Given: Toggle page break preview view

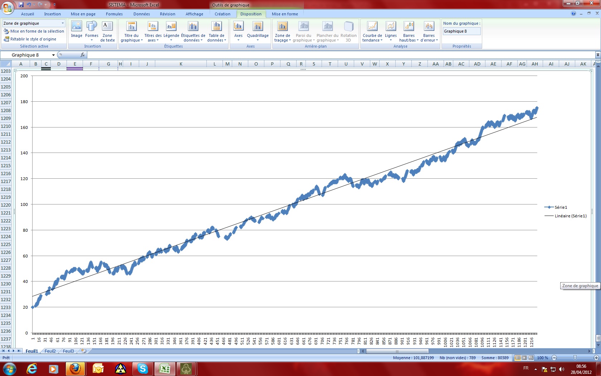Looking at the screenshot, I should coord(531,358).
